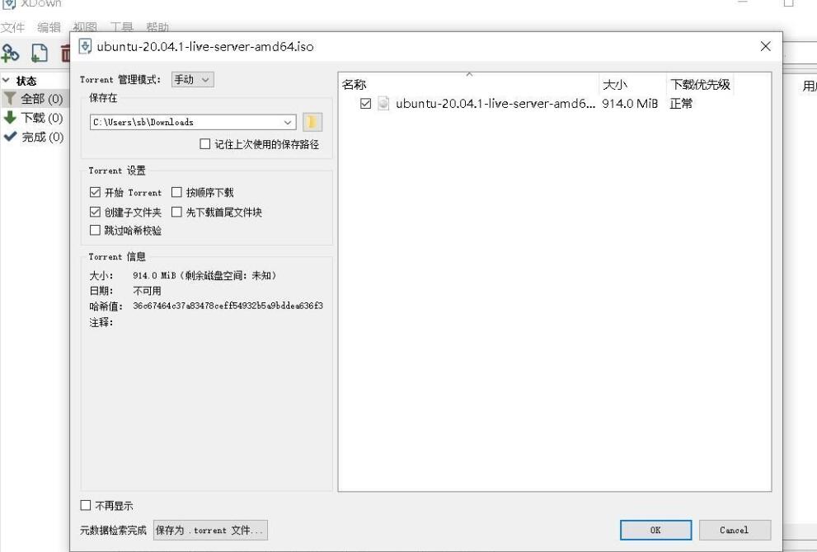Image resolution: width=817 pixels, height=552 pixels.
Task: Select the 下载 (0) filter in sidebar
Action: point(42,118)
